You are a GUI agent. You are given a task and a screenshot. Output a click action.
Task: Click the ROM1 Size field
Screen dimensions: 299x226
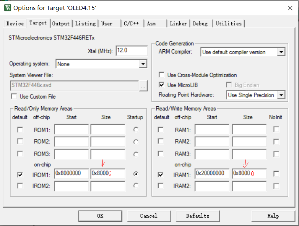108,130
